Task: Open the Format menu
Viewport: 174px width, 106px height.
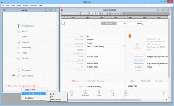Action: click(26, 5)
